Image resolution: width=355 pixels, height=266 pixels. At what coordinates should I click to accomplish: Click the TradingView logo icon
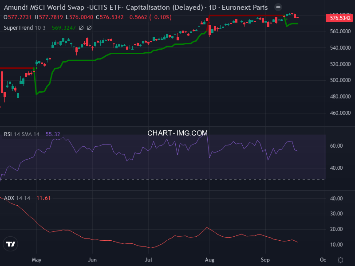(11, 244)
